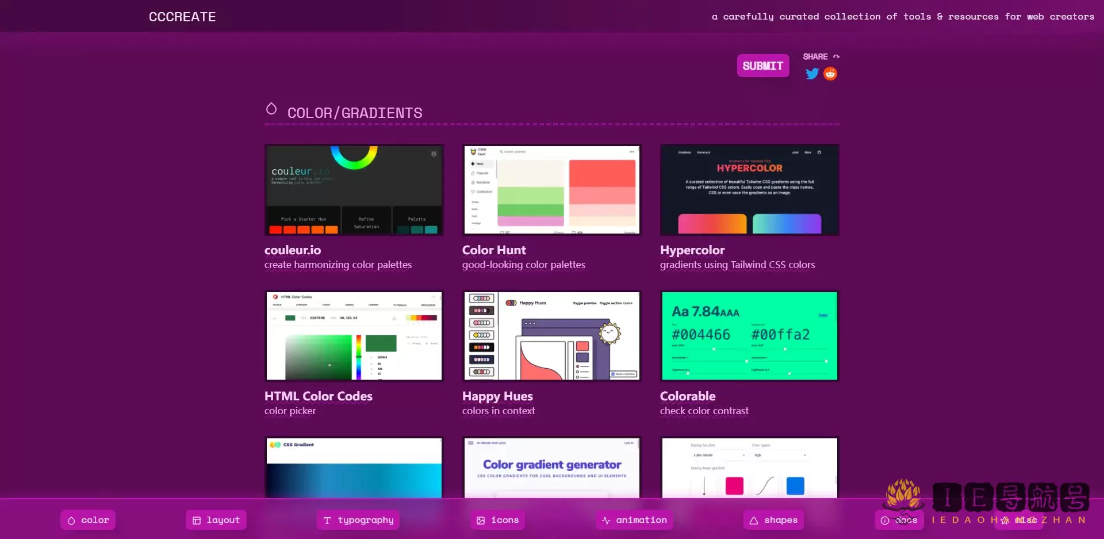Select the color category droplet icon
This screenshot has height=539, width=1104.
pos(71,520)
